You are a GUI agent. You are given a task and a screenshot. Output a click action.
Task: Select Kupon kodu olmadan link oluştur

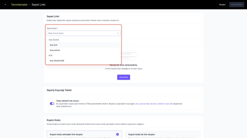pos(84,134)
